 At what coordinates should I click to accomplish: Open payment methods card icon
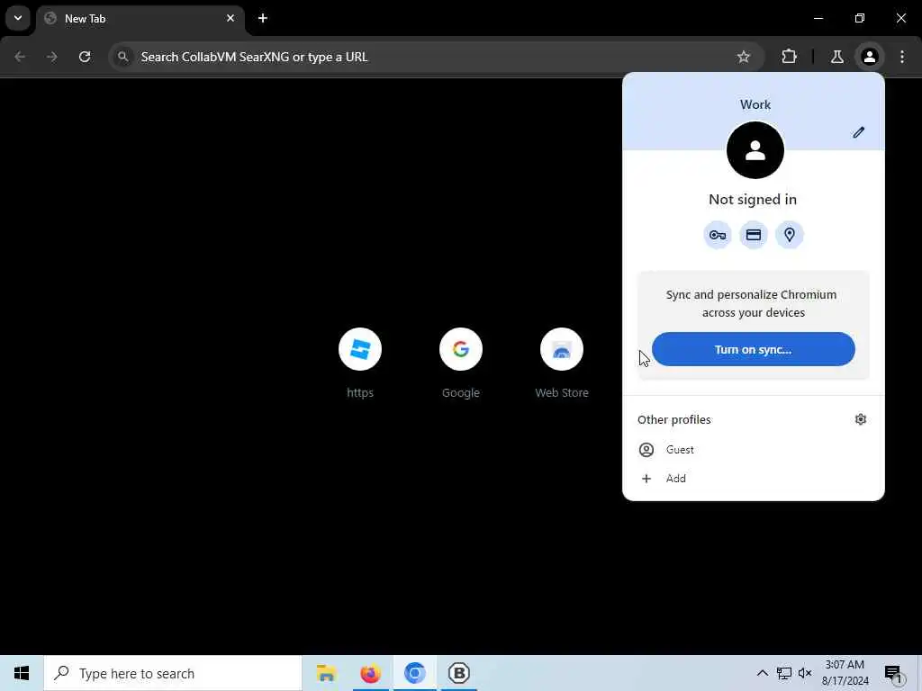(x=754, y=235)
